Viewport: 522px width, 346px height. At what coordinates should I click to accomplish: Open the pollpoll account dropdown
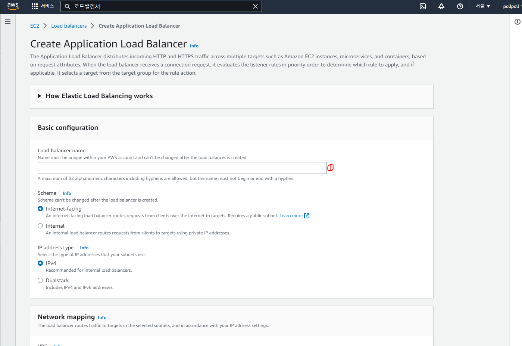[x=512, y=6]
